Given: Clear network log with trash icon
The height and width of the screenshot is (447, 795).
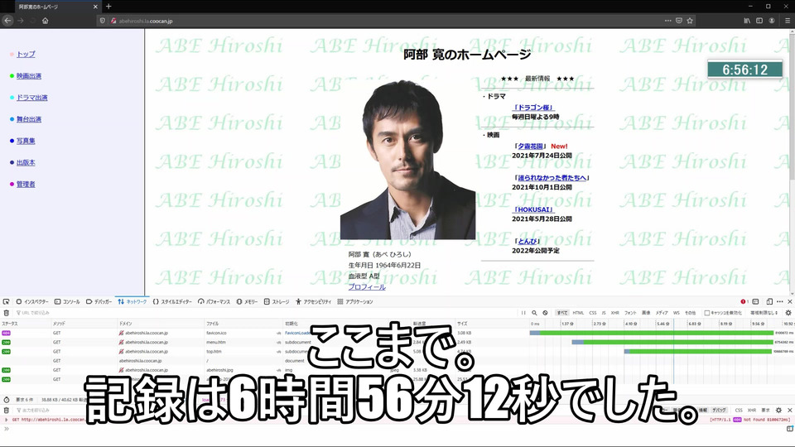Looking at the screenshot, I should tap(6, 313).
